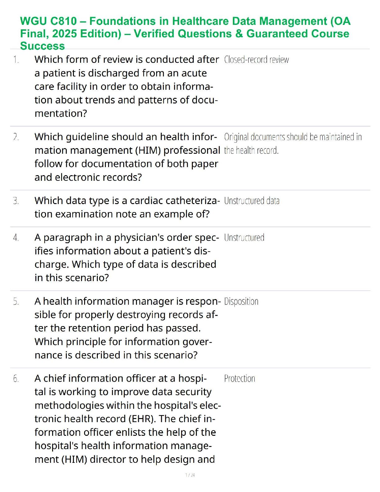This screenshot has width=380, height=492.
Task: Select the answer 'Closed-record review'
Action: coord(256,59)
